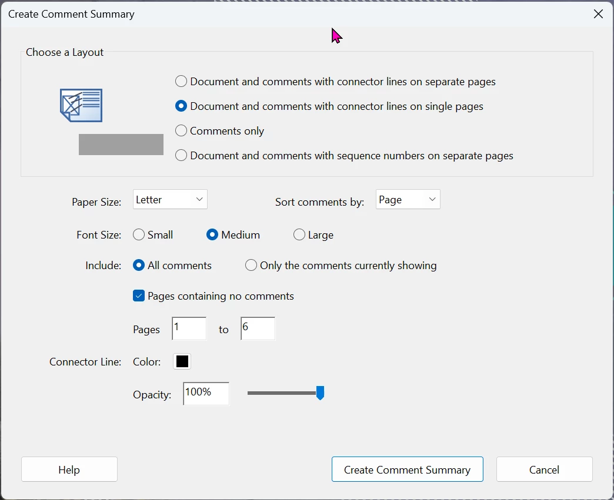Open the Paper Size dropdown

(170, 200)
